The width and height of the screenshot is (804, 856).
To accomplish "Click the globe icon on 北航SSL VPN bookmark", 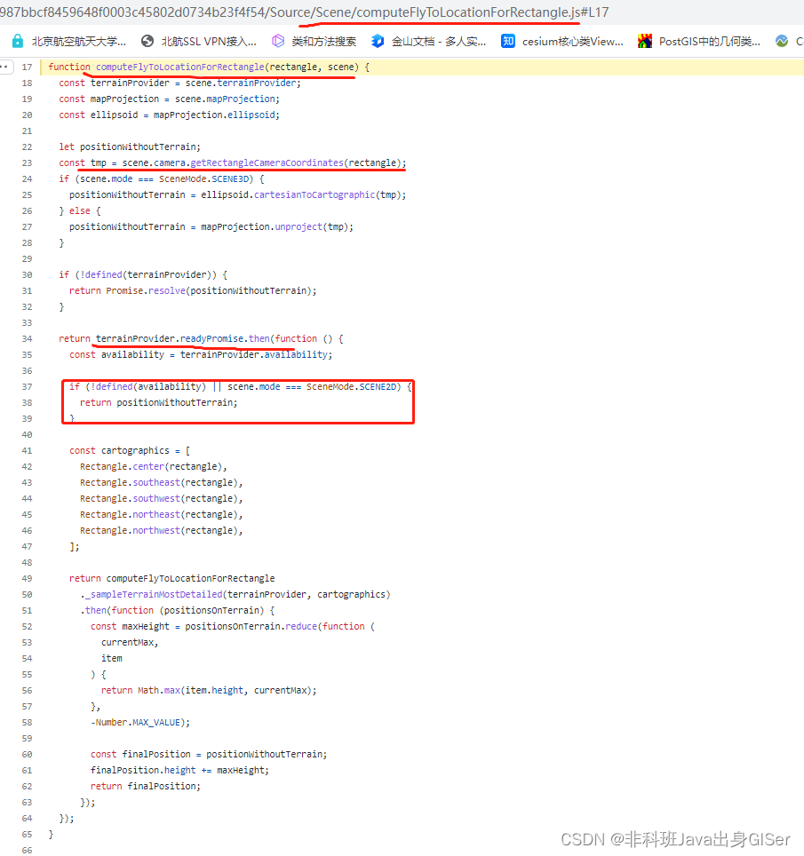I will [x=146, y=40].
